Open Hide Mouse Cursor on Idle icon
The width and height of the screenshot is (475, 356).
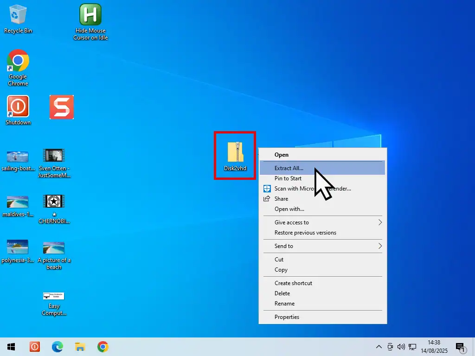pos(90,15)
